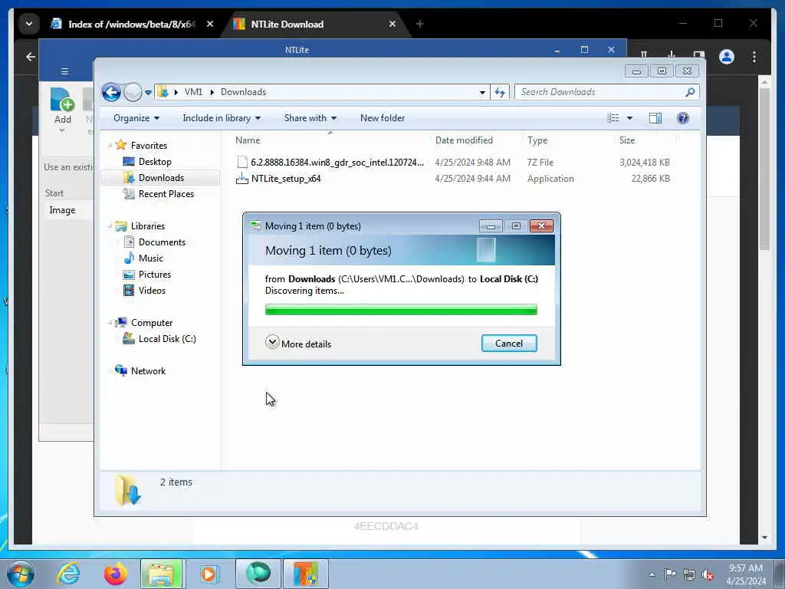Image resolution: width=785 pixels, height=589 pixels.
Task: Open the Windows Start menu
Action: point(20,574)
